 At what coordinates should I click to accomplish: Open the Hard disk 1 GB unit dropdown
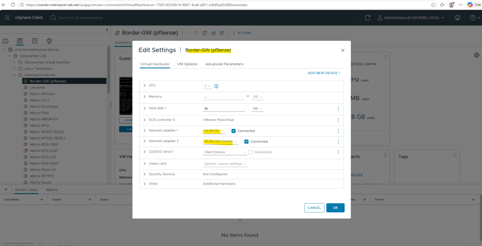[x=258, y=109]
